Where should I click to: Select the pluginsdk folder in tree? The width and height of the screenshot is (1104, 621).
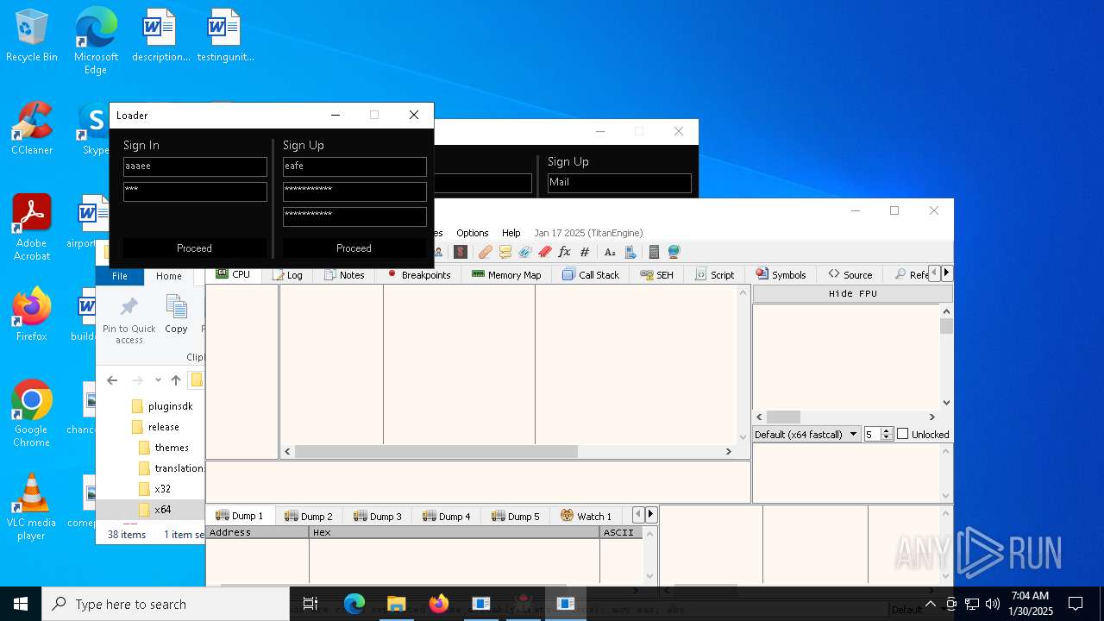click(162, 406)
